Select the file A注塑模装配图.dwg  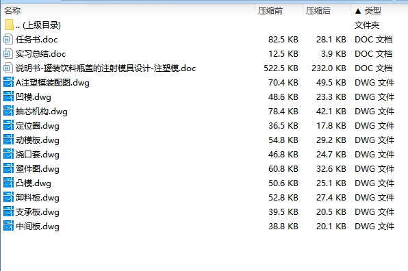pyautogui.click(x=52, y=83)
